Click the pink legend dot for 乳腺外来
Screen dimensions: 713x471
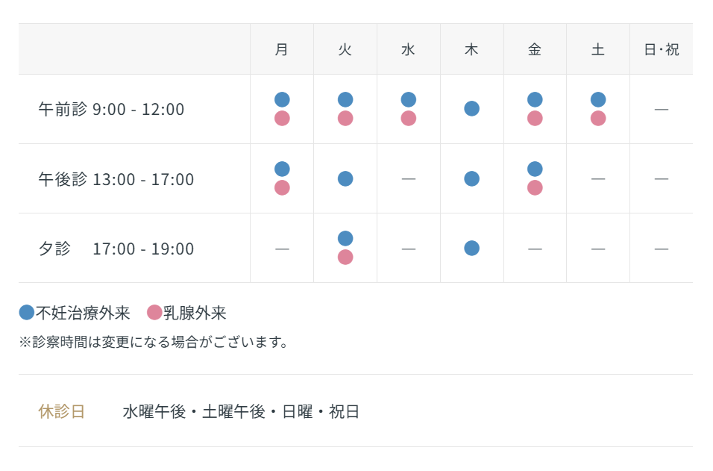(154, 313)
